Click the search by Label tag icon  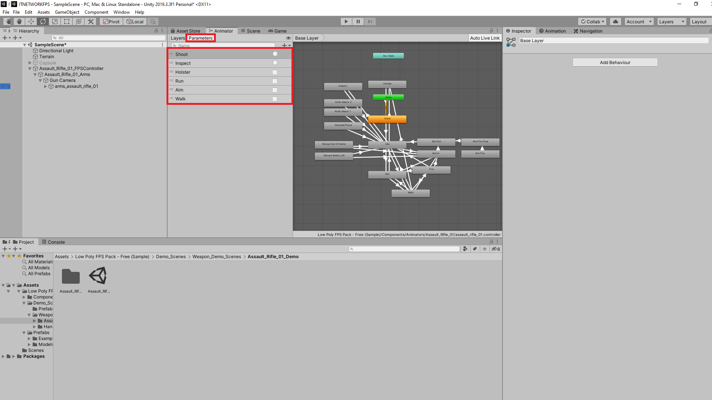475,249
